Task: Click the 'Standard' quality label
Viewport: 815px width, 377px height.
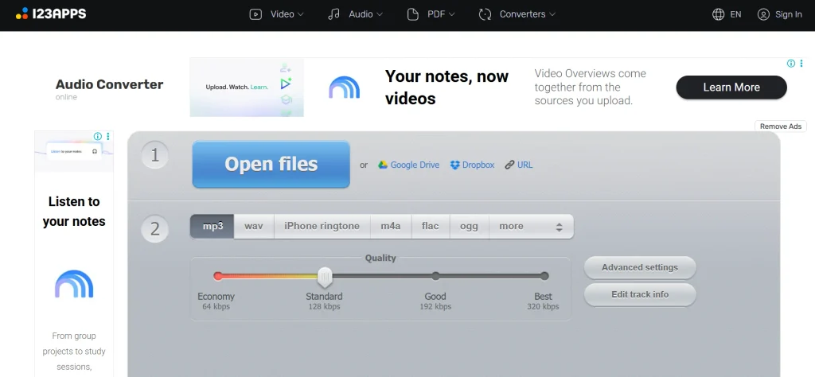Action: coord(324,297)
